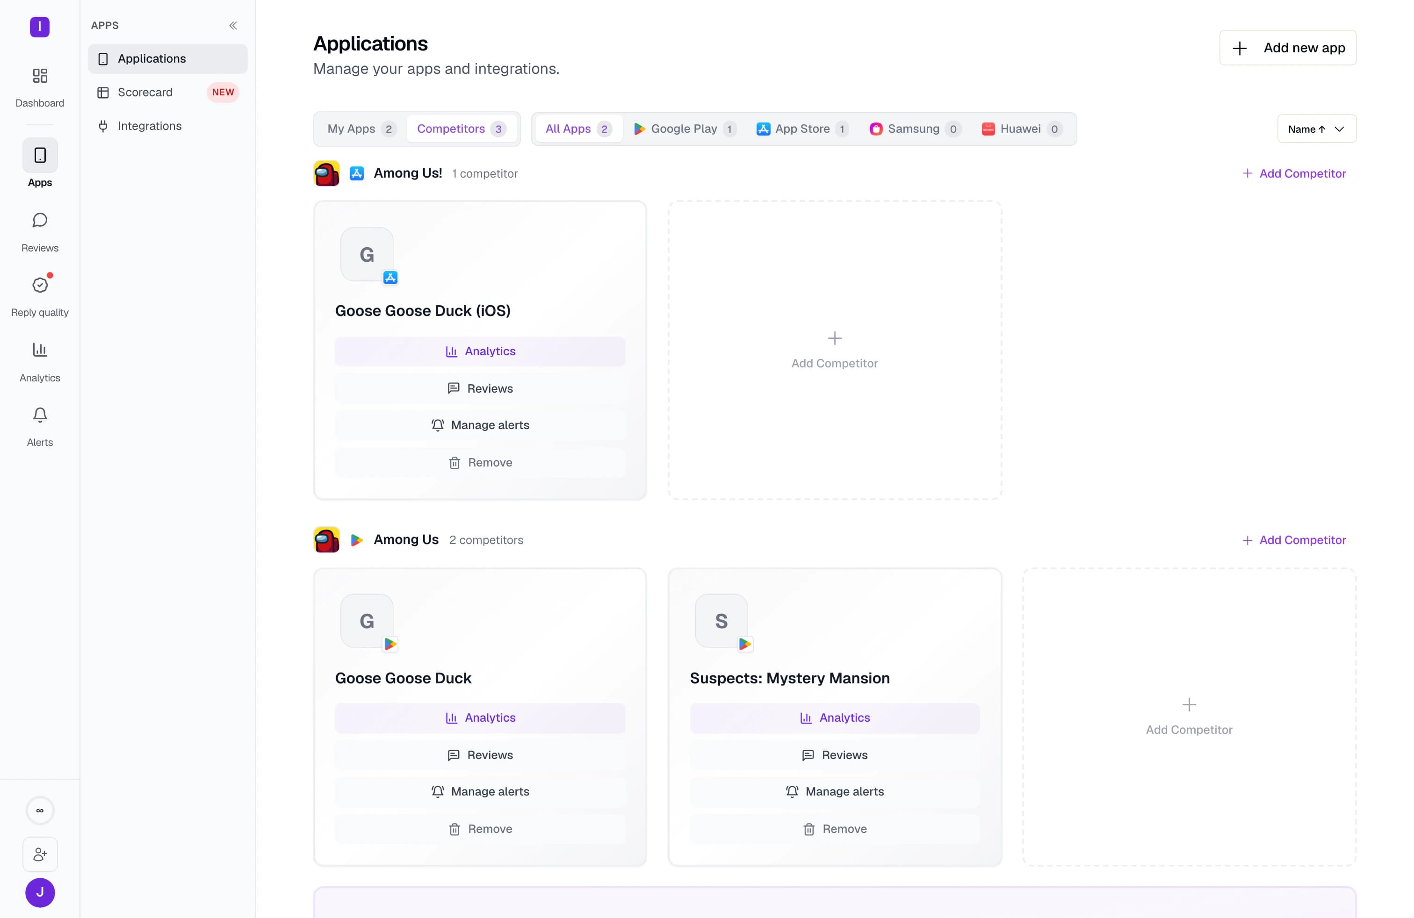Click the Add new app button
Viewport: 1414px width, 918px height.
[x=1287, y=48]
